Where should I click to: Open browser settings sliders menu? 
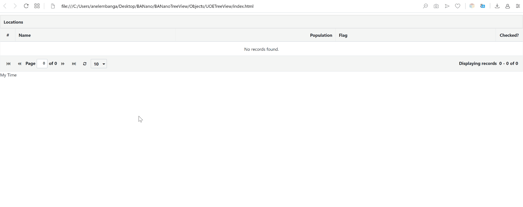(x=518, y=6)
